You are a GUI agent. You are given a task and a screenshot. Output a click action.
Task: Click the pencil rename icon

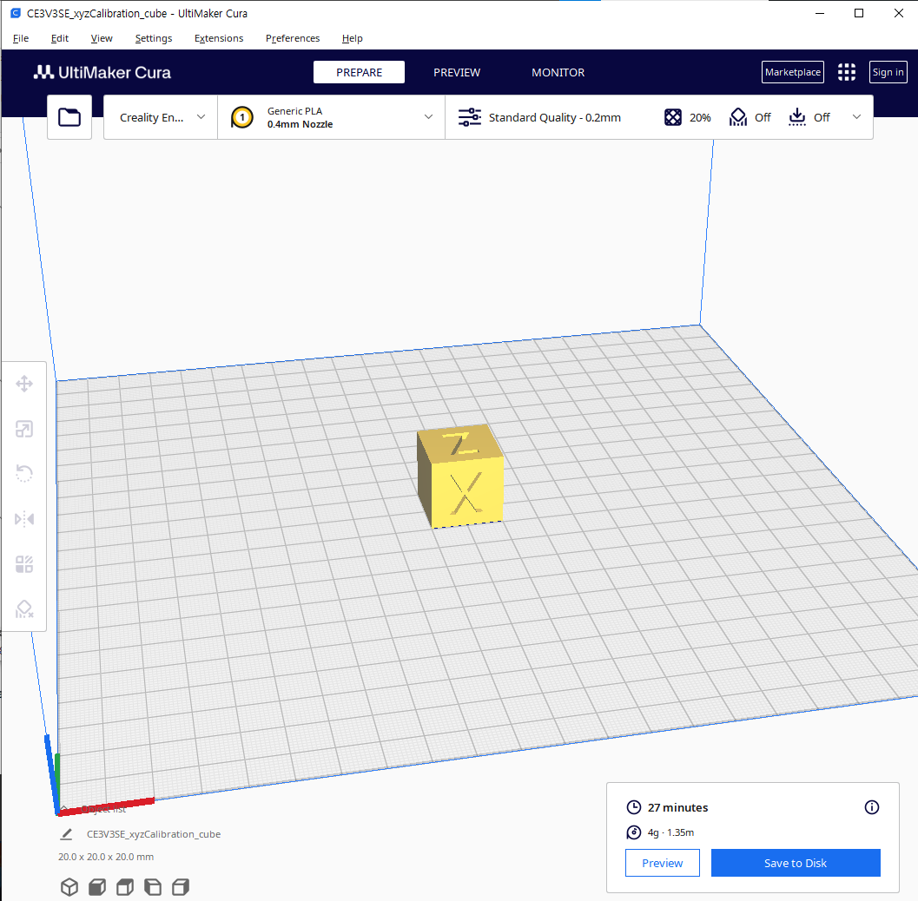point(66,834)
